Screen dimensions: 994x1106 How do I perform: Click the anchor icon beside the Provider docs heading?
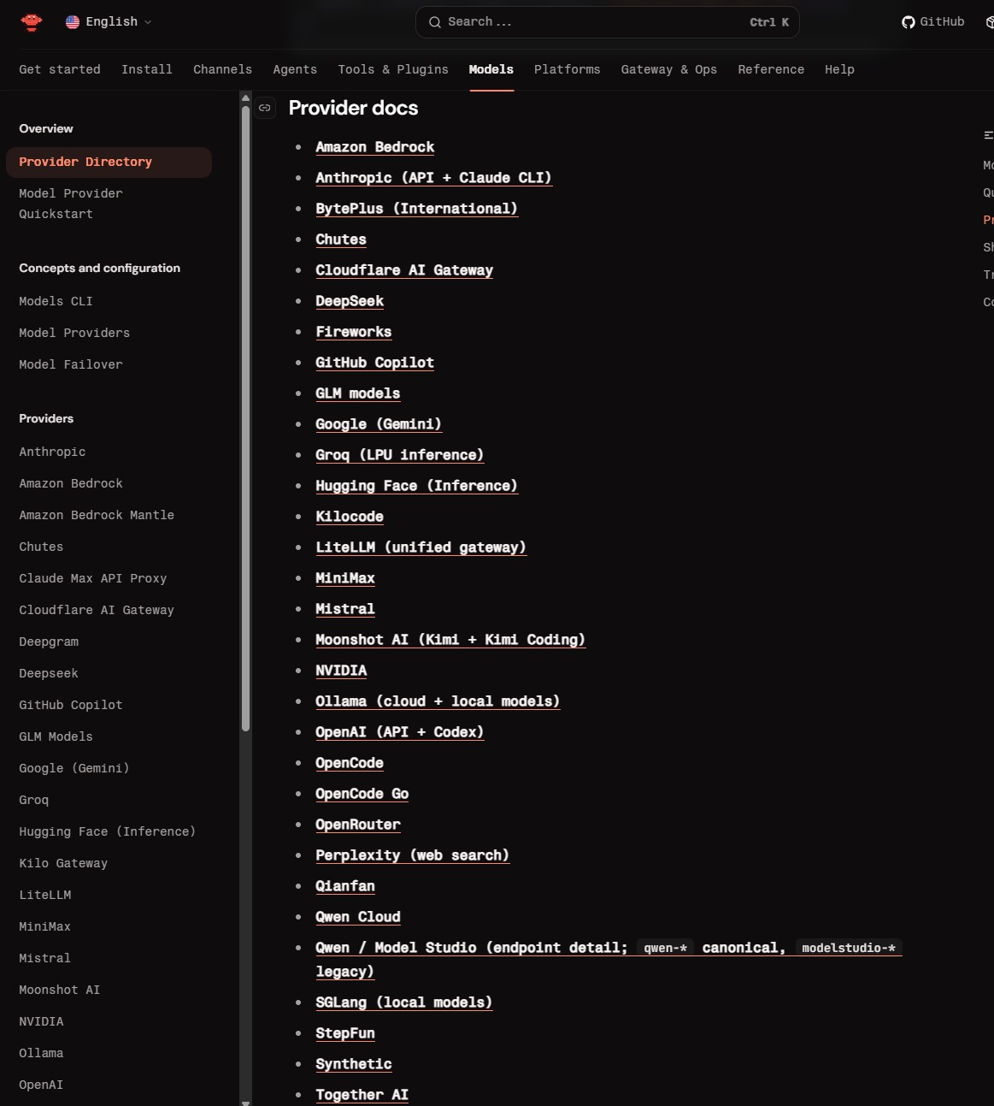[265, 109]
